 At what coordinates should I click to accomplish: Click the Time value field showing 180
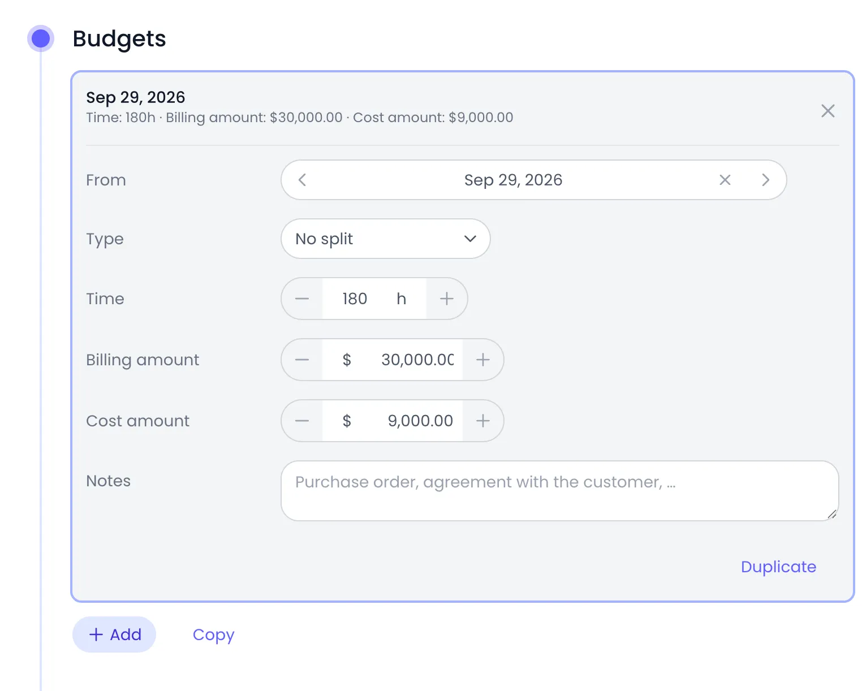[355, 299]
